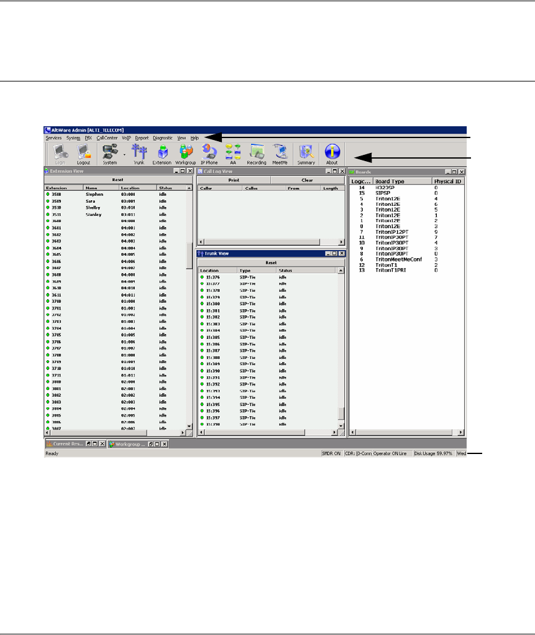Maximize the Trunk View window
535x635 pixels.
pos(334,254)
